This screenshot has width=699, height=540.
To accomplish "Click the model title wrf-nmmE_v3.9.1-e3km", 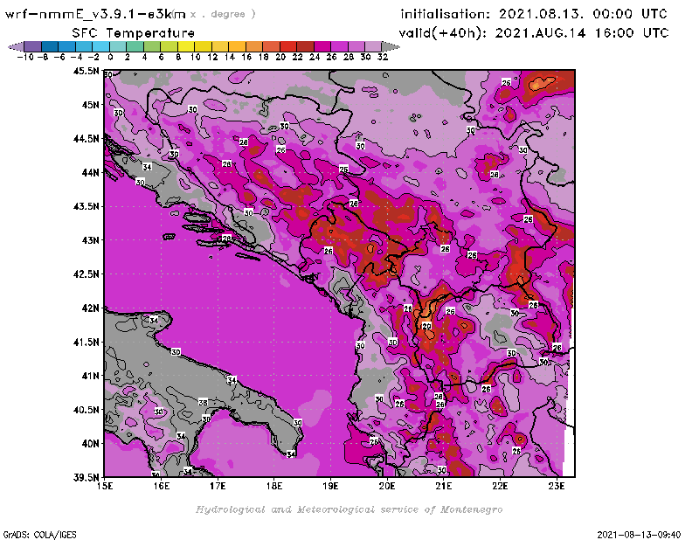I will pos(95,14).
